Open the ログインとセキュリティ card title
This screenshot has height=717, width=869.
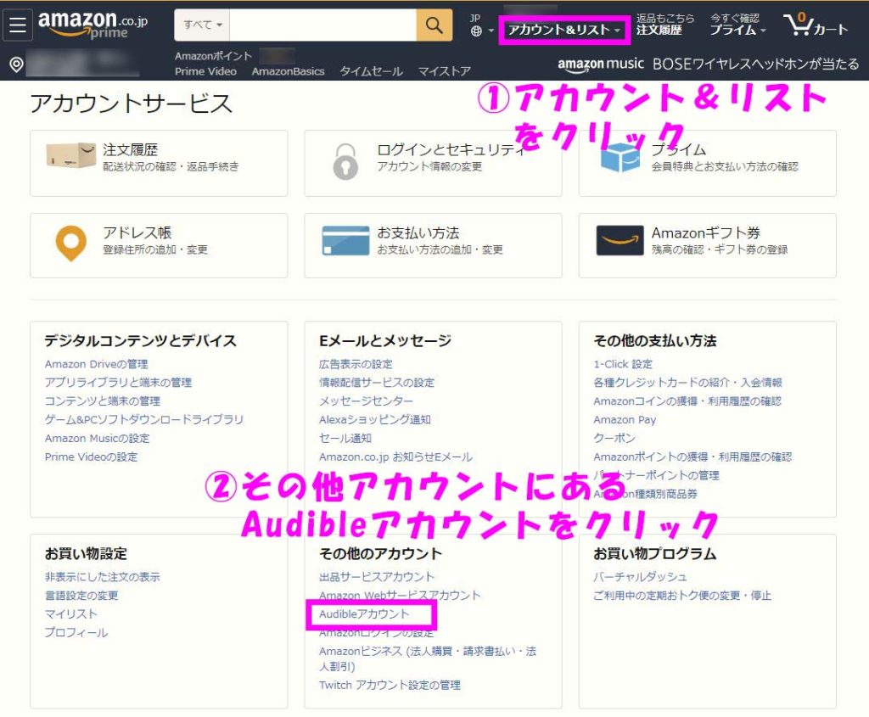[x=451, y=149]
